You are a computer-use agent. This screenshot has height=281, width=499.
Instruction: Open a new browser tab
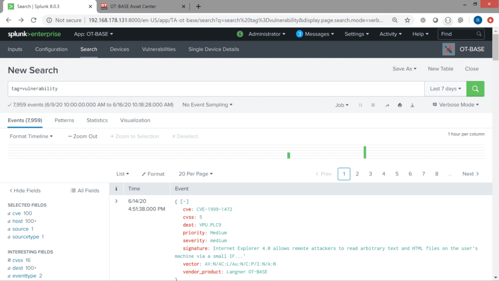pos(198,7)
